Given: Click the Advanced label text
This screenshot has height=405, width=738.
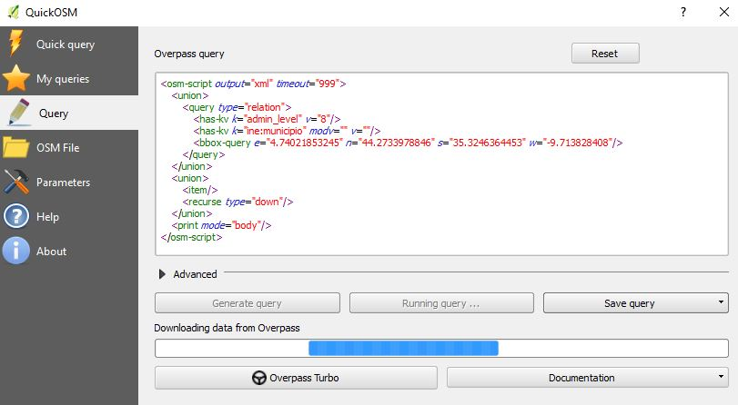Looking at the screenshot, I should [195, 274].
